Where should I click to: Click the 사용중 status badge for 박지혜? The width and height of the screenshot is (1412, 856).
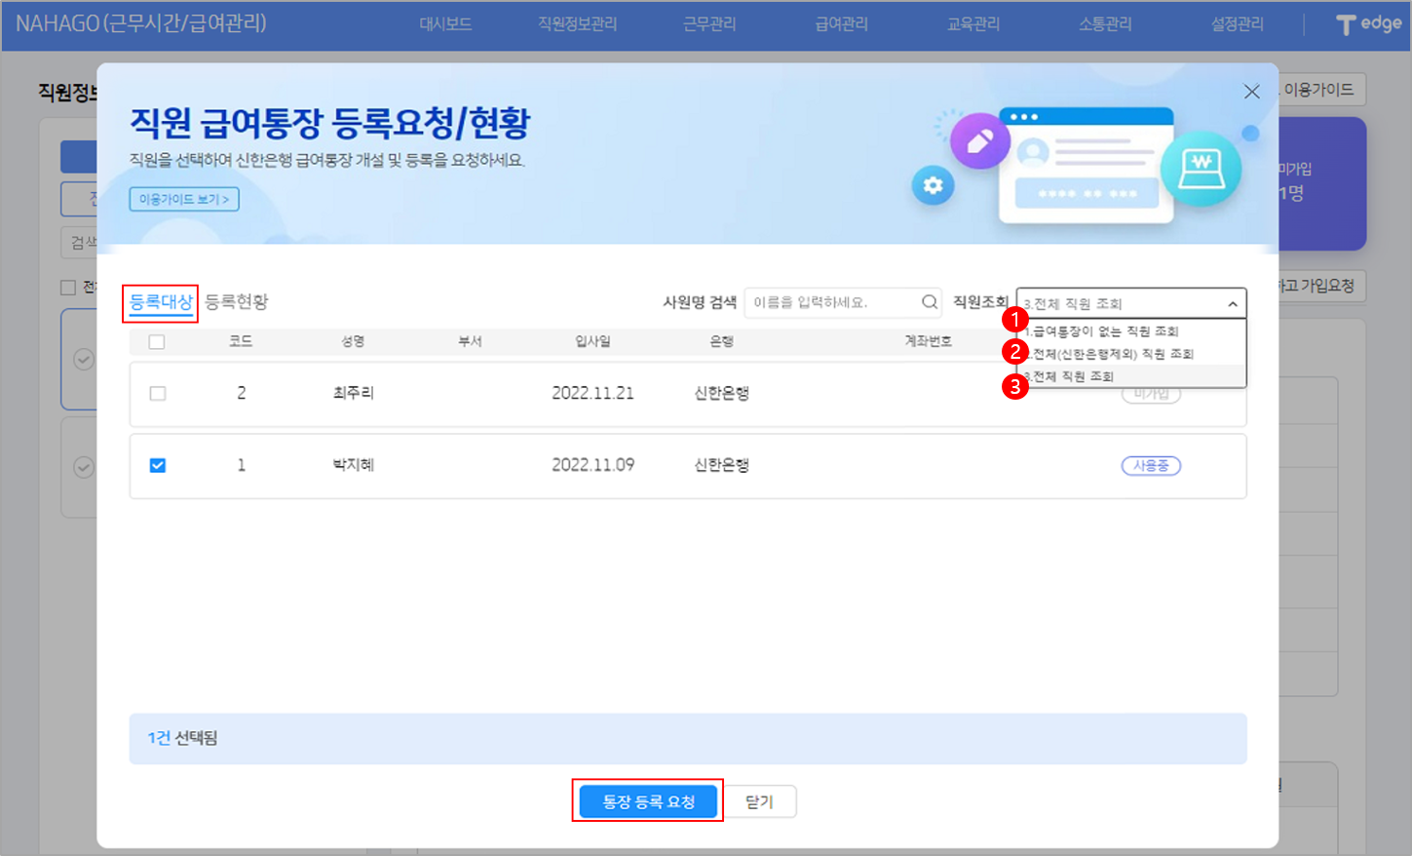click(x=1151, y=466)
